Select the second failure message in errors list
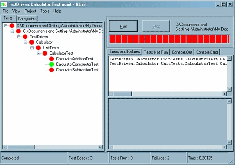Viewport: 235px width, 165px height. (x=168, y=64)
